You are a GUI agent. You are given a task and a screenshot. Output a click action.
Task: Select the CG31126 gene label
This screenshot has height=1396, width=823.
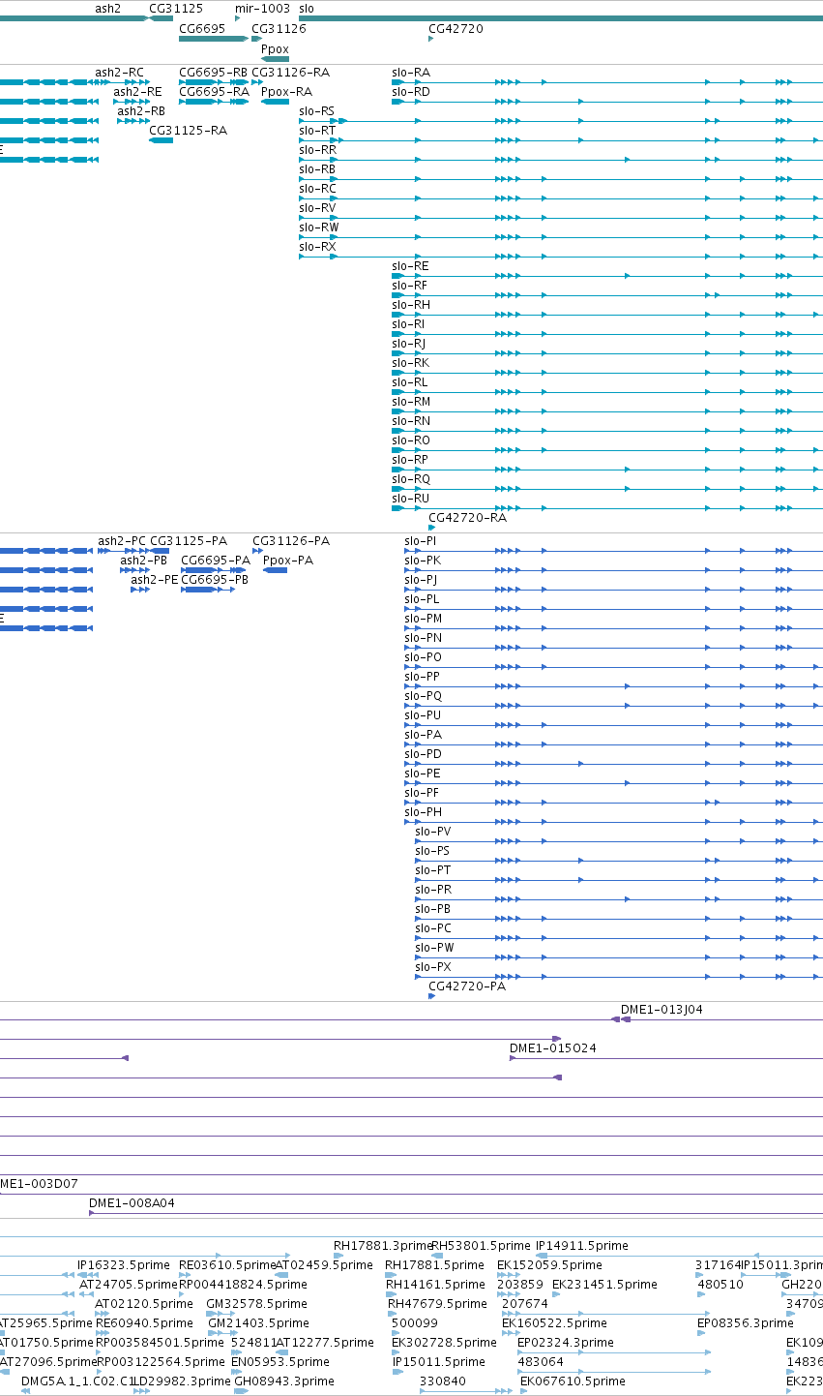(279, 29)
